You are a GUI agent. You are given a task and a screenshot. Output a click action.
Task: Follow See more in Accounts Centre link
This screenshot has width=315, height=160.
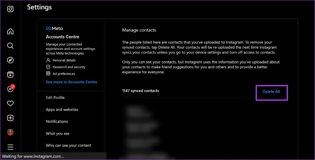click(72, 82)
